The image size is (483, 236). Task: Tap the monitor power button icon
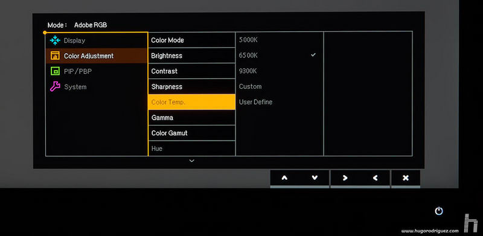pos(439,211)
